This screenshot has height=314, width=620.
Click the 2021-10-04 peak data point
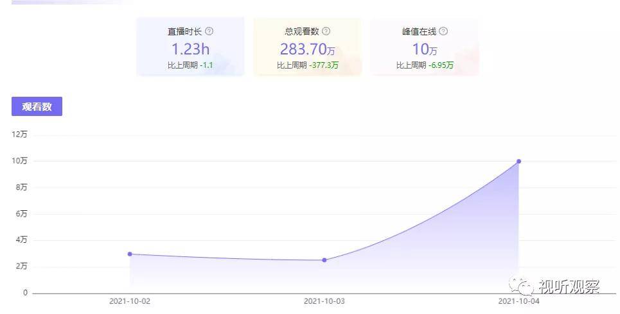[x=518, y=161]
